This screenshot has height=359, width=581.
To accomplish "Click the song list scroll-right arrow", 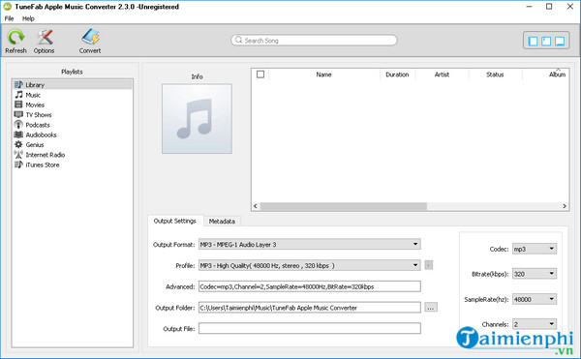I will point(565,206).
